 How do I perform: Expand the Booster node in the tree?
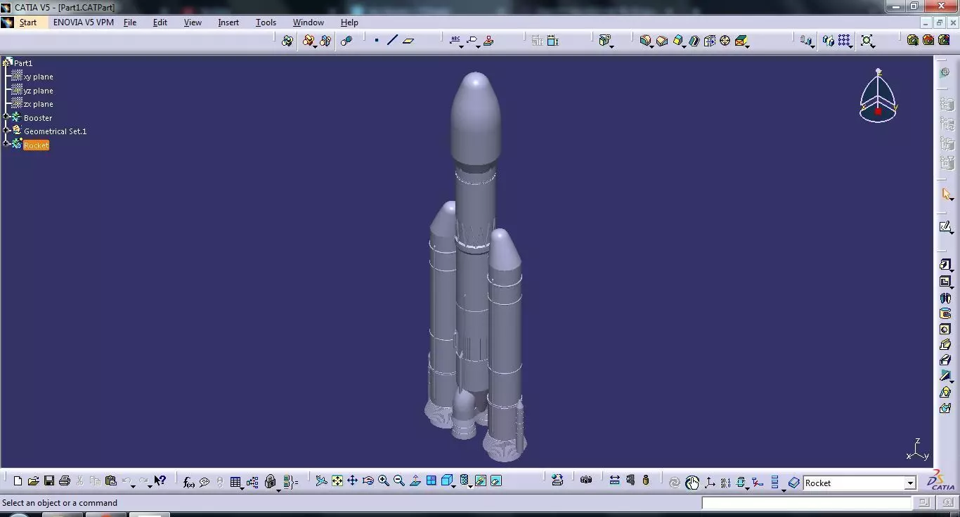6,117
